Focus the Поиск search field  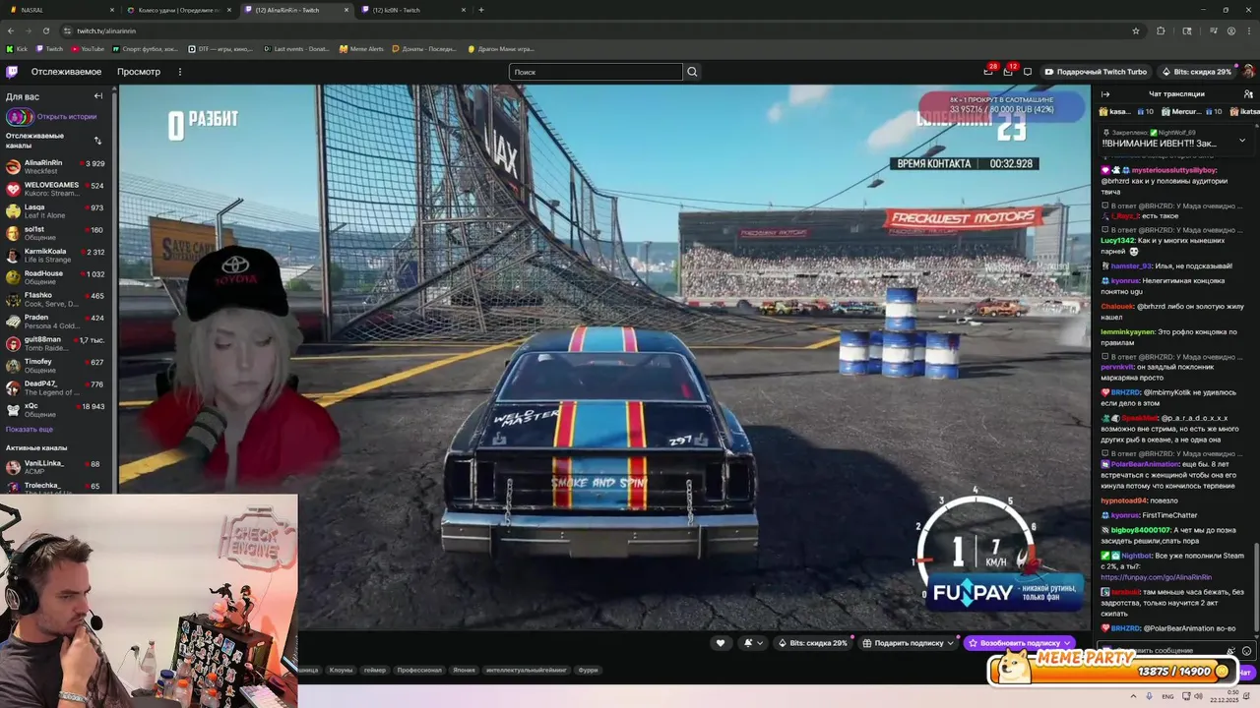coord(596,72)
